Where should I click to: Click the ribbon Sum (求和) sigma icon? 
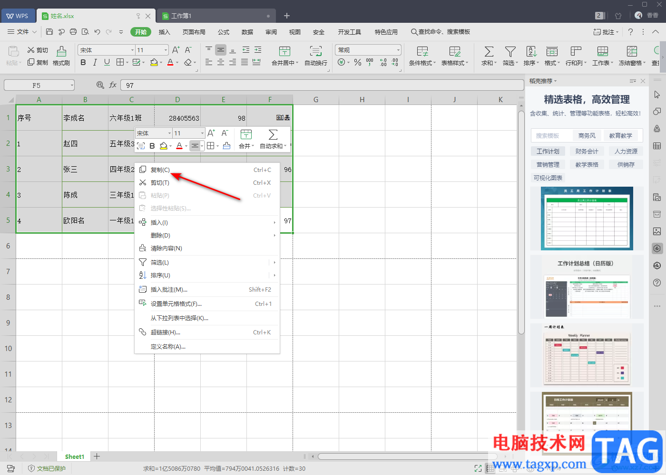tap(489, 51)
